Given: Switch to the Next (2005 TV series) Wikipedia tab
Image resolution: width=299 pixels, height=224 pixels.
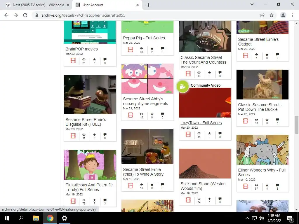Looking at the screenshot, I should (38, 5).
